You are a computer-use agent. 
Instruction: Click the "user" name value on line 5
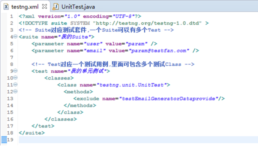pyautogui.click(x=93, y=44)
